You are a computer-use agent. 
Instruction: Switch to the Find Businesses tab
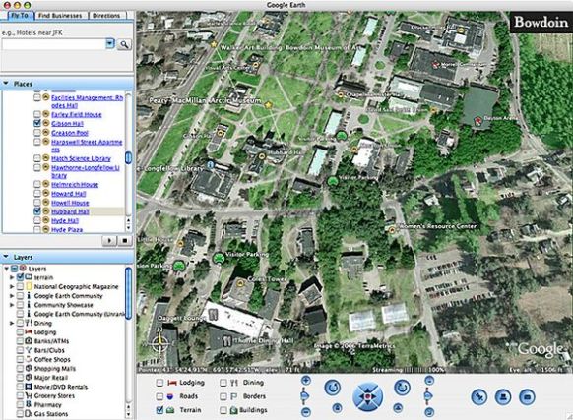pyautogui.click(x=60, y=16)
